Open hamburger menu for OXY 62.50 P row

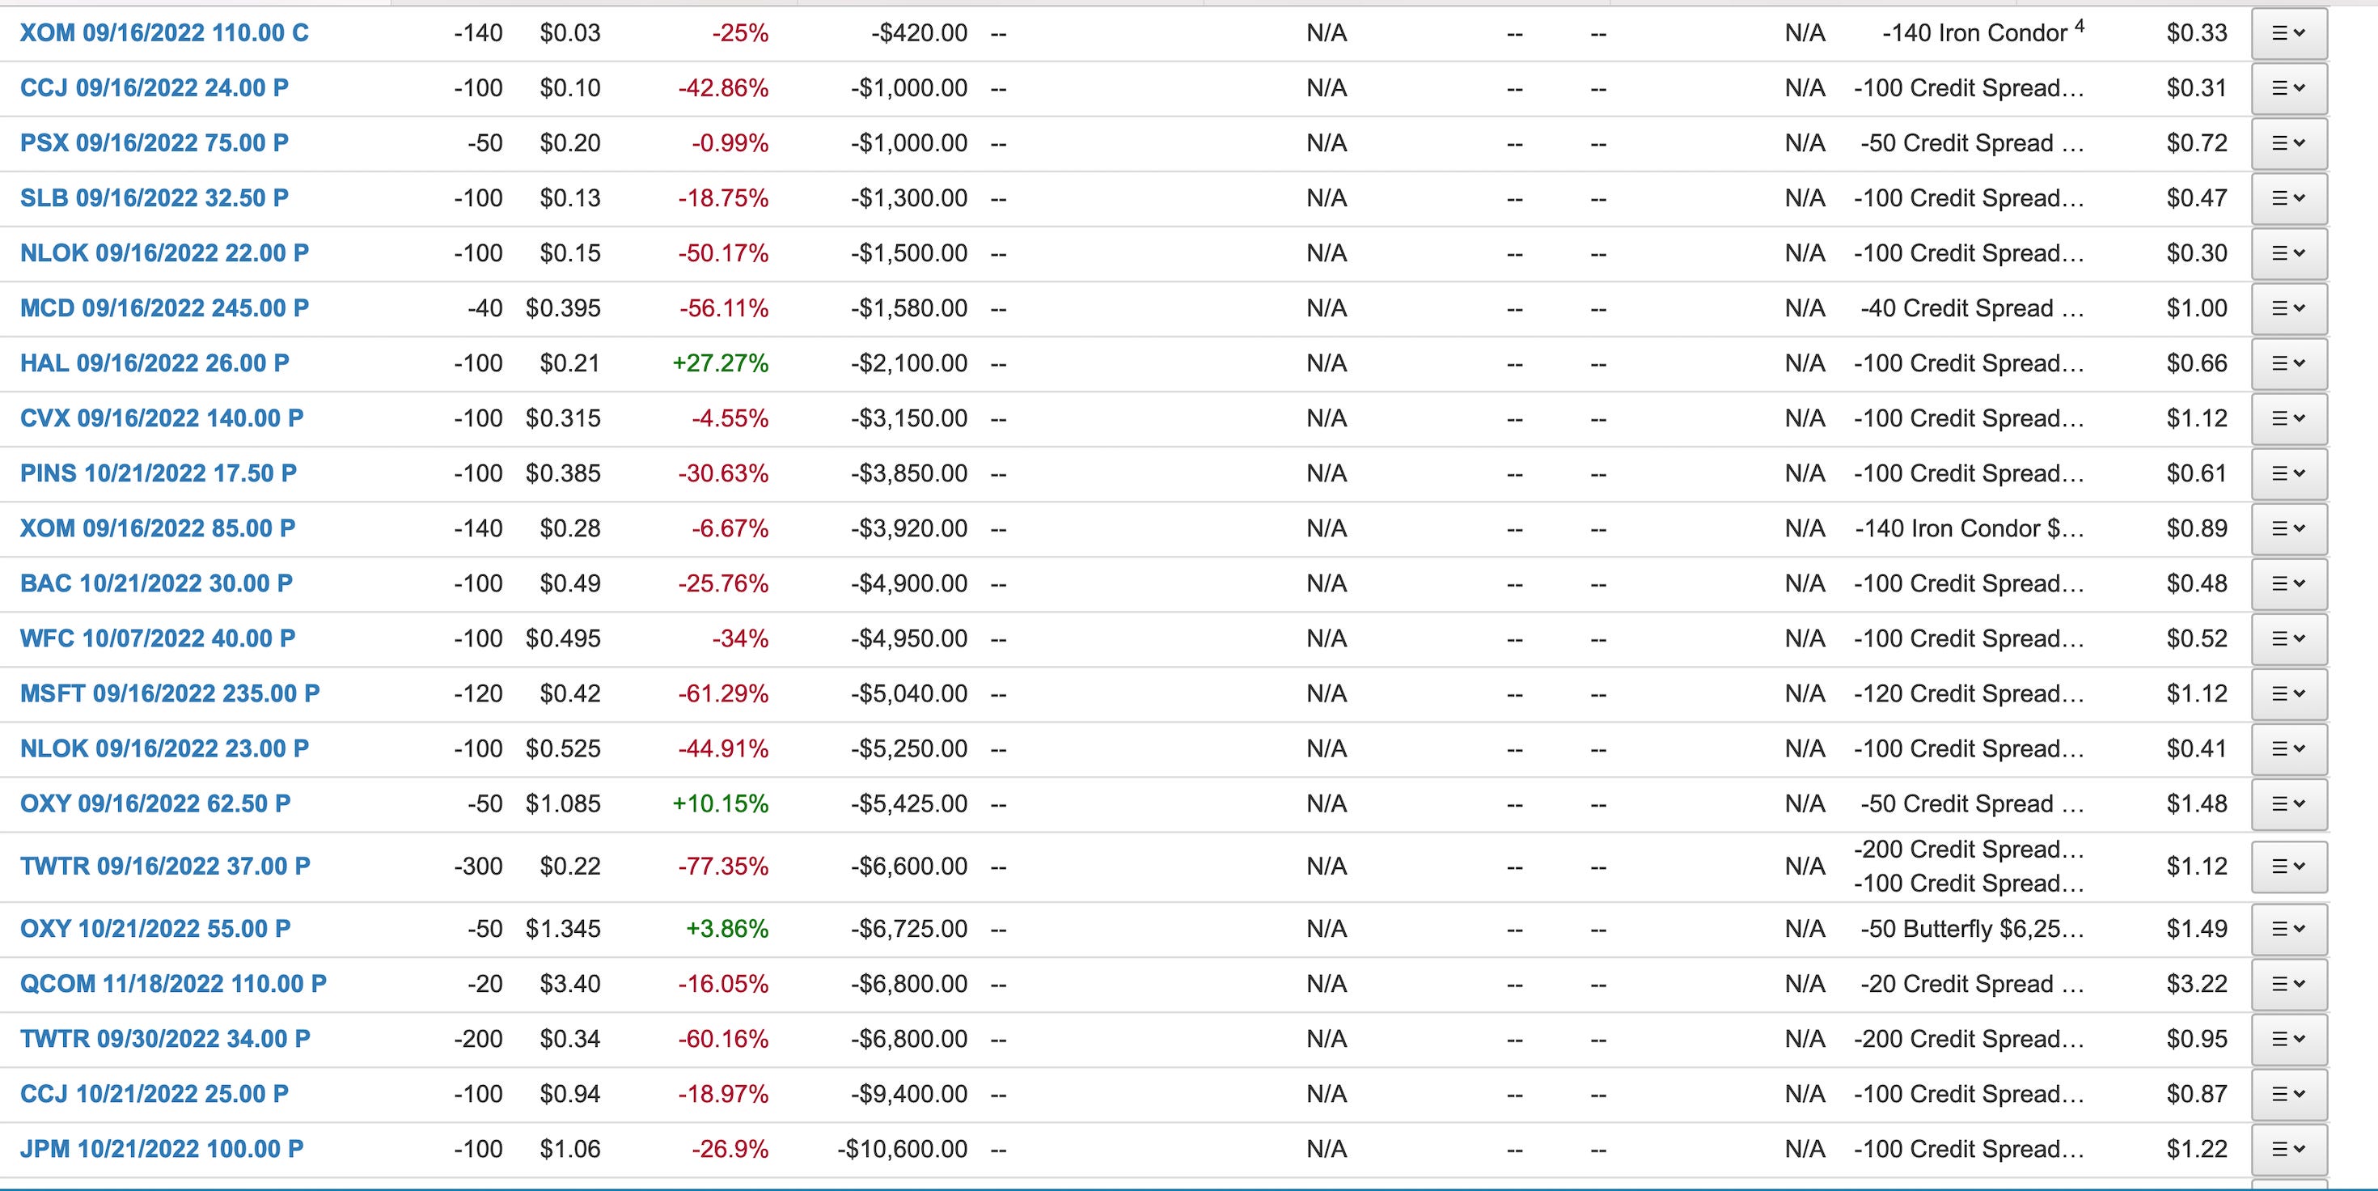2288,804
